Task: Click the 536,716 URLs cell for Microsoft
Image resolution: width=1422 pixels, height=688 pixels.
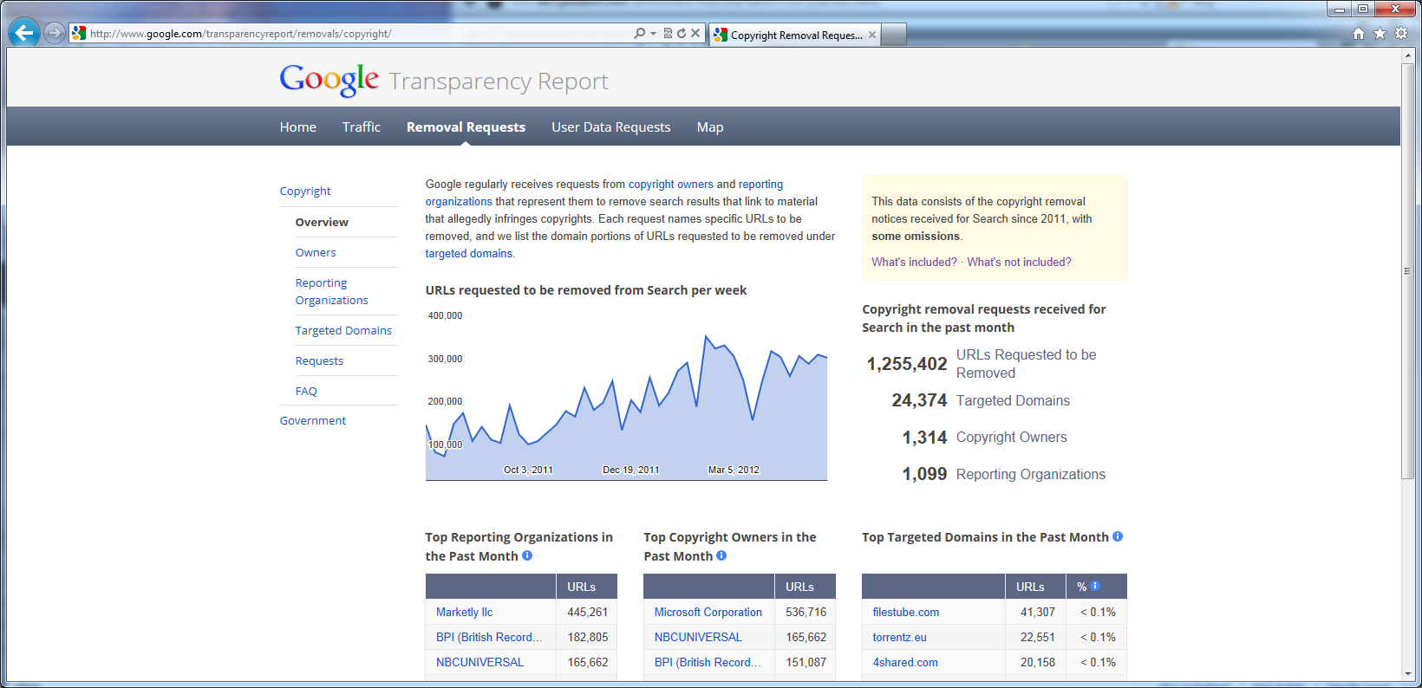Action: pos(806,612)
